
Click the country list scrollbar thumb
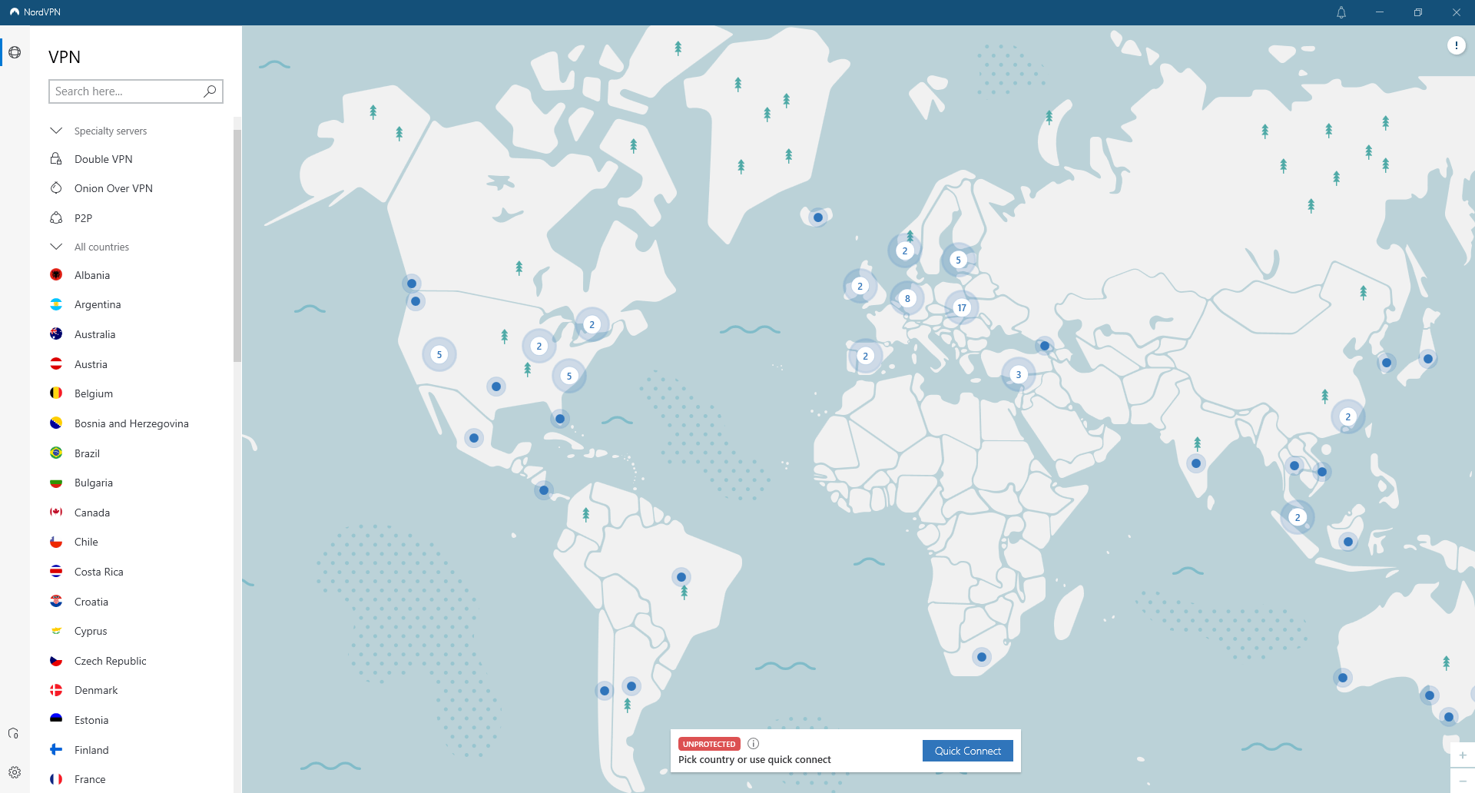point(237,246)
